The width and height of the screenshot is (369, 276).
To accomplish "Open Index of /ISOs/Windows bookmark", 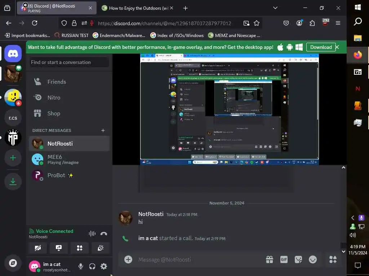I will coord(177,36).
